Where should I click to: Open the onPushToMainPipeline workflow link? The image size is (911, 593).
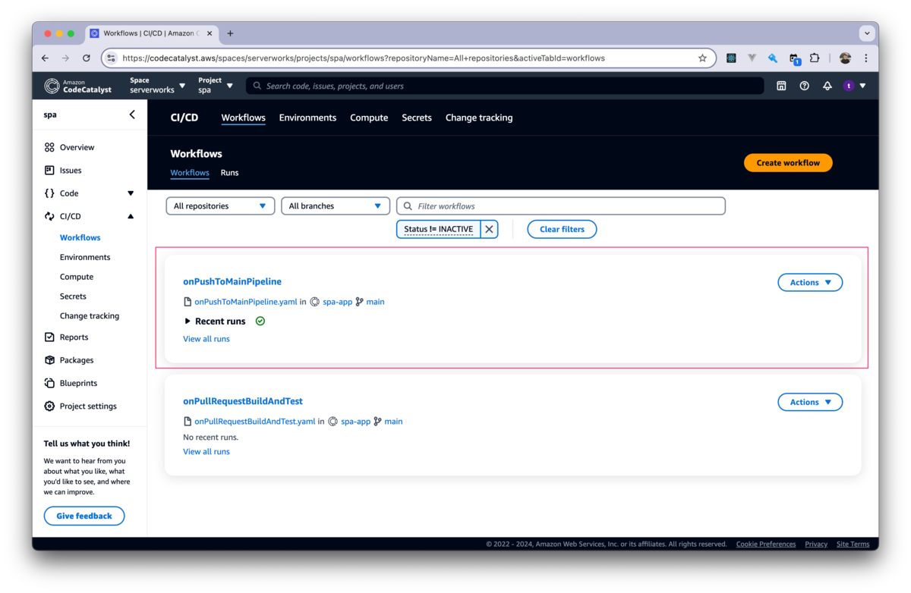tap(232, 281)
